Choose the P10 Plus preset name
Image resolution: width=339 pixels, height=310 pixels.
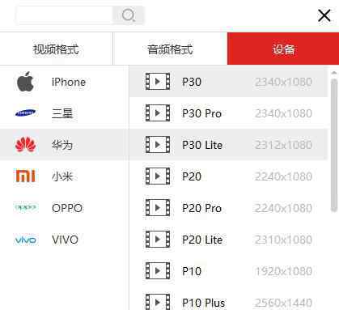(204, 303)
